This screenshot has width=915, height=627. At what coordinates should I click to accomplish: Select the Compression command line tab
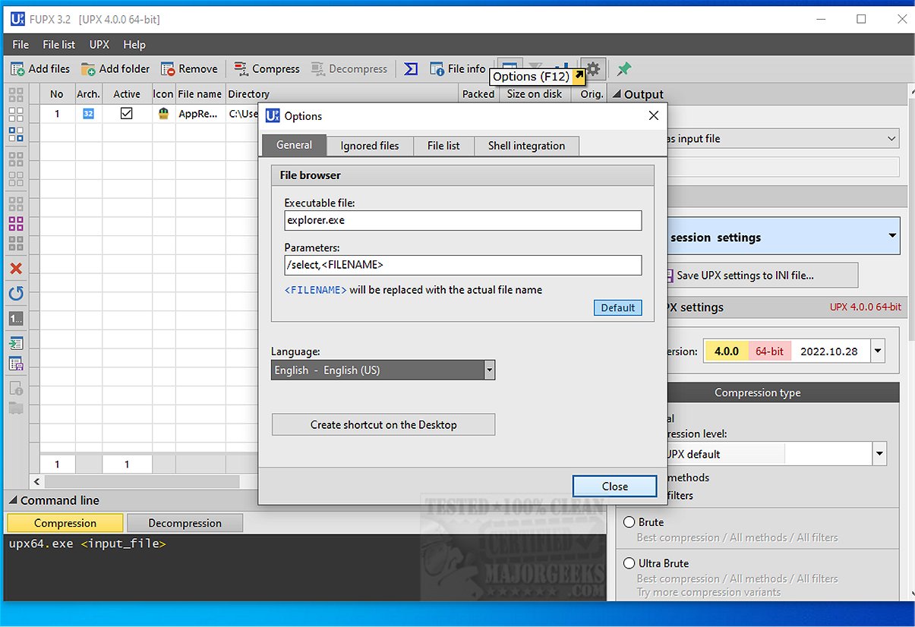click(x=65, y=523)
